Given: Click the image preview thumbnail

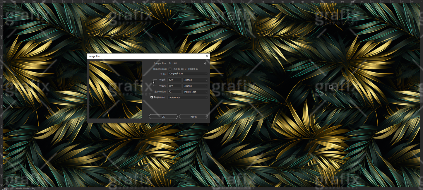Looking at the screenshot, I should coord(115,90).
